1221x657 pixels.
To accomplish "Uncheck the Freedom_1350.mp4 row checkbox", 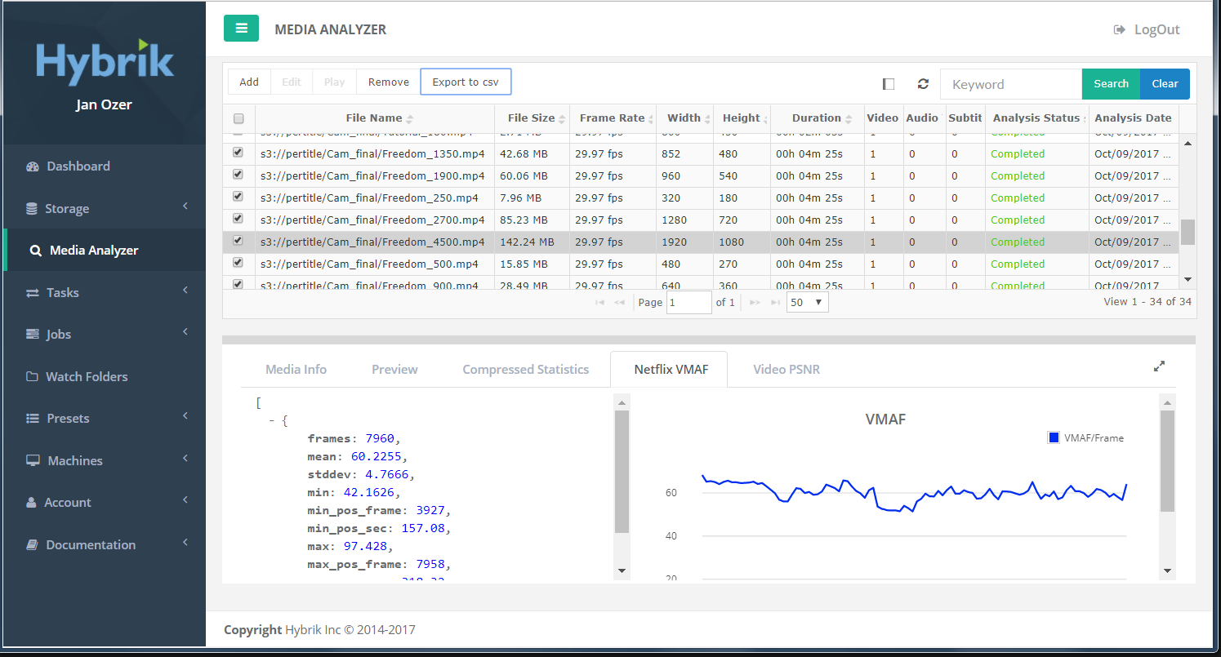I will (x=238, y=153).
